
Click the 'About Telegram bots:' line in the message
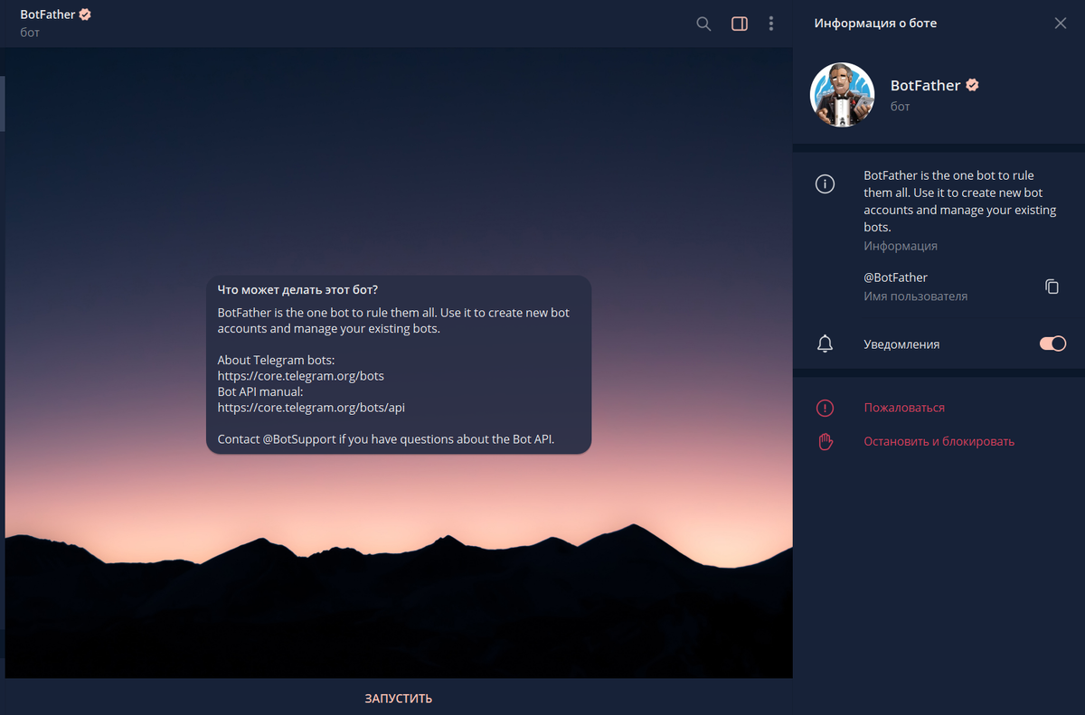coord(277,360)
